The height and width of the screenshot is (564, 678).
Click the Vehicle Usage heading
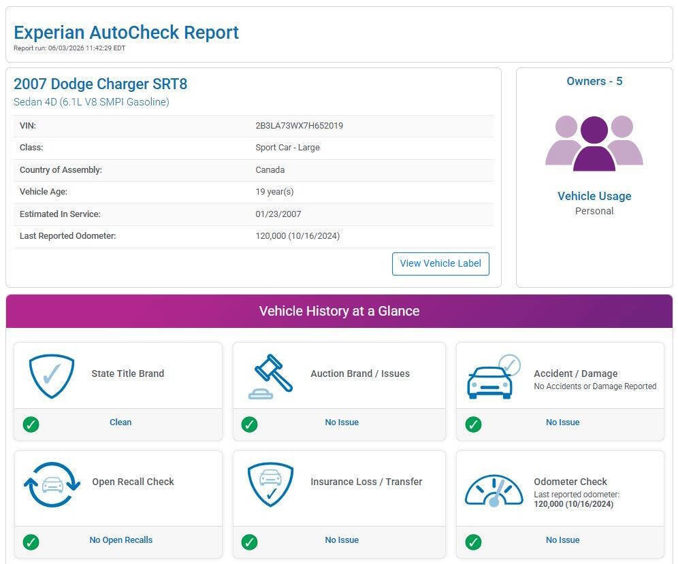[x=594, y=196]
